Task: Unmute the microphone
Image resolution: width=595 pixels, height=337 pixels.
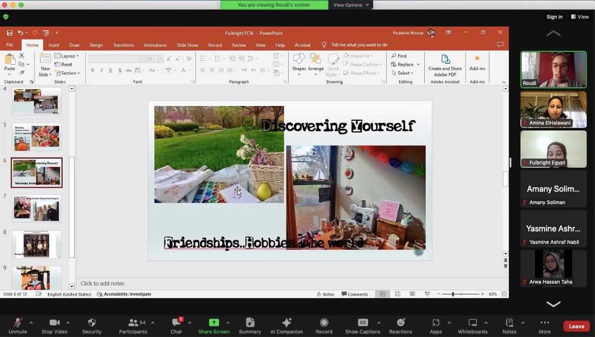Action: tap(18, 323)
